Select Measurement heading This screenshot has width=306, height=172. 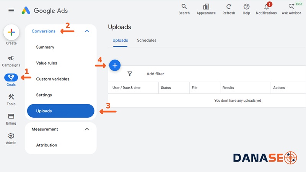point(45,129)
